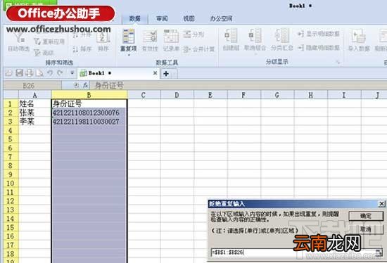Click the range selector collapse icon

coord(379,252)
